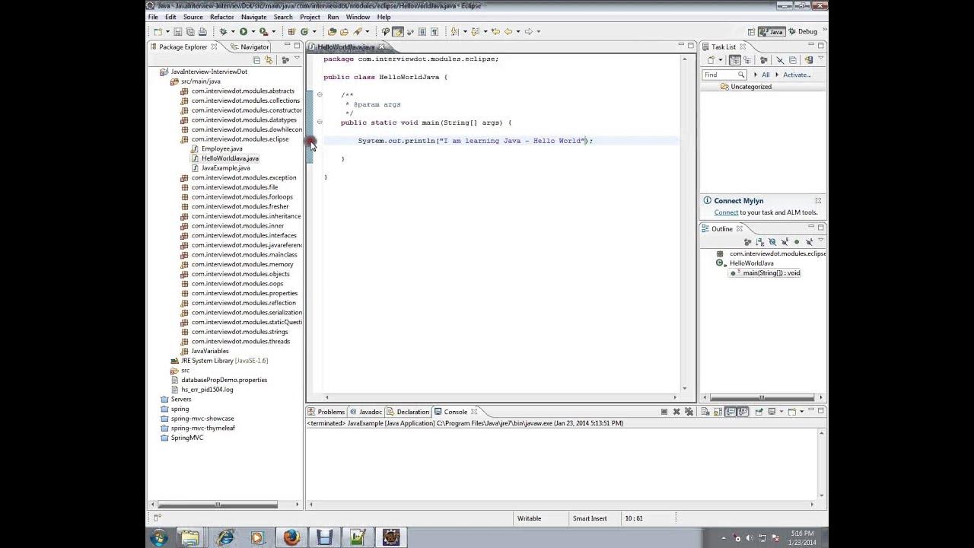Open the Navigate menu

point(253,17)
